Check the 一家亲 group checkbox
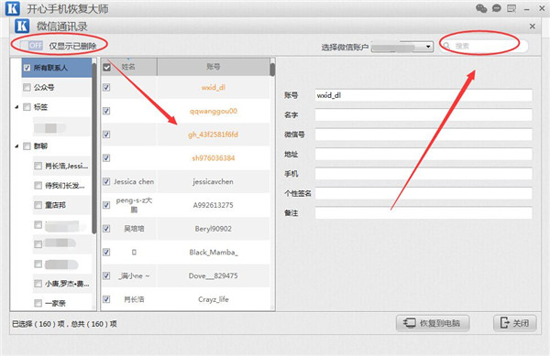The width and height of the screenshot is (550, 356). pyautogui.click(x=38, y=303)
